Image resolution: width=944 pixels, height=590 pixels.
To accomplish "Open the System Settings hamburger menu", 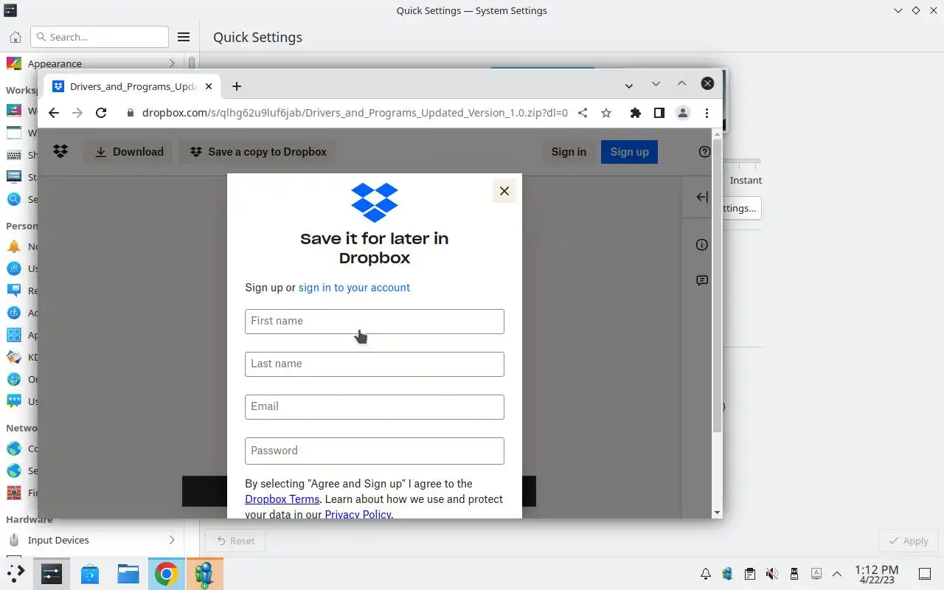I will [x=184, y=37].
